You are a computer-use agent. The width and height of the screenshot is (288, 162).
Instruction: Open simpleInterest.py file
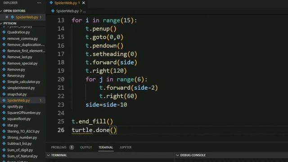click(x=21, y=88)
